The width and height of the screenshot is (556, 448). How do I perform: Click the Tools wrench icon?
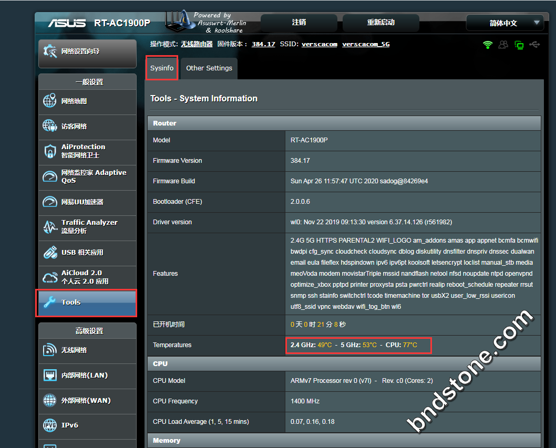pos(49,302)
